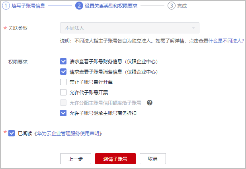Click the step 2 circle icon
The height and width of the screenshot is (169, 246).
pyautogui.click(x=79, y=6)
